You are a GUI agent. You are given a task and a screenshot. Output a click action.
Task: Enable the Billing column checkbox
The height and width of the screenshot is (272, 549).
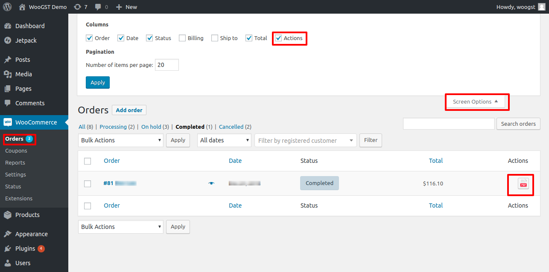click(x=182, y=38)
